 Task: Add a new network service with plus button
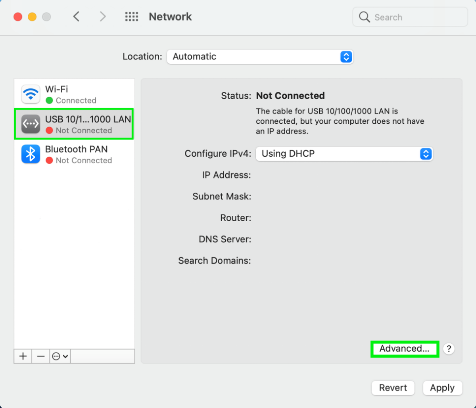(x=23, y=356)
